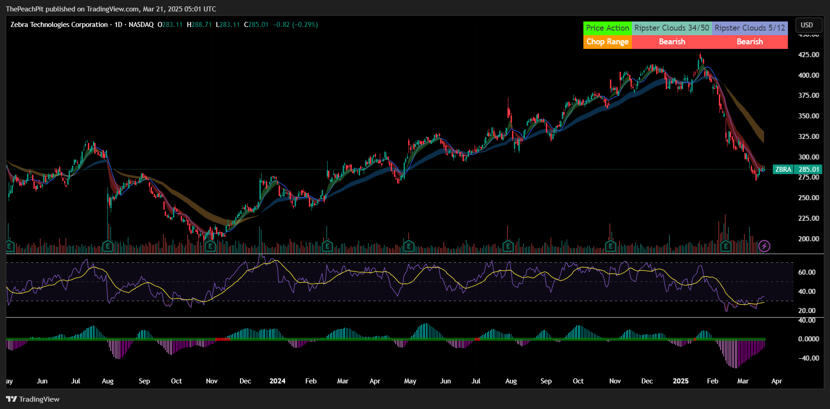Click the 325.00 price axis label
Viewport: 830px width, 409px height.
coord(808,137)
